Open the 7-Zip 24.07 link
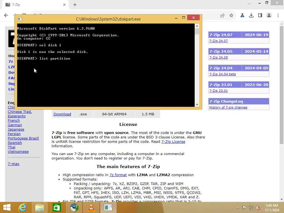The width and height of the screenshot is (284, 213). [219, 41]
